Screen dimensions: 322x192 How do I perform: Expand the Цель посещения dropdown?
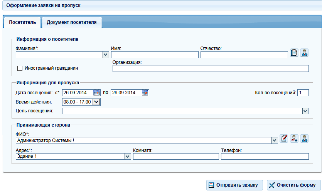(305, 111)
